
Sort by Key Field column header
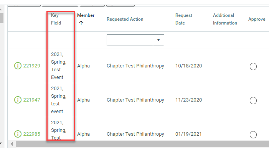coord(56,19)
